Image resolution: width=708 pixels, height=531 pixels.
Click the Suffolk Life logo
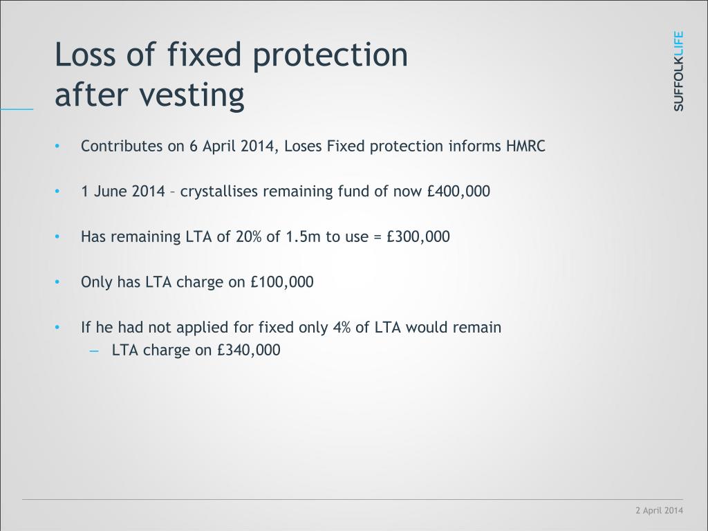click(678, 71)
